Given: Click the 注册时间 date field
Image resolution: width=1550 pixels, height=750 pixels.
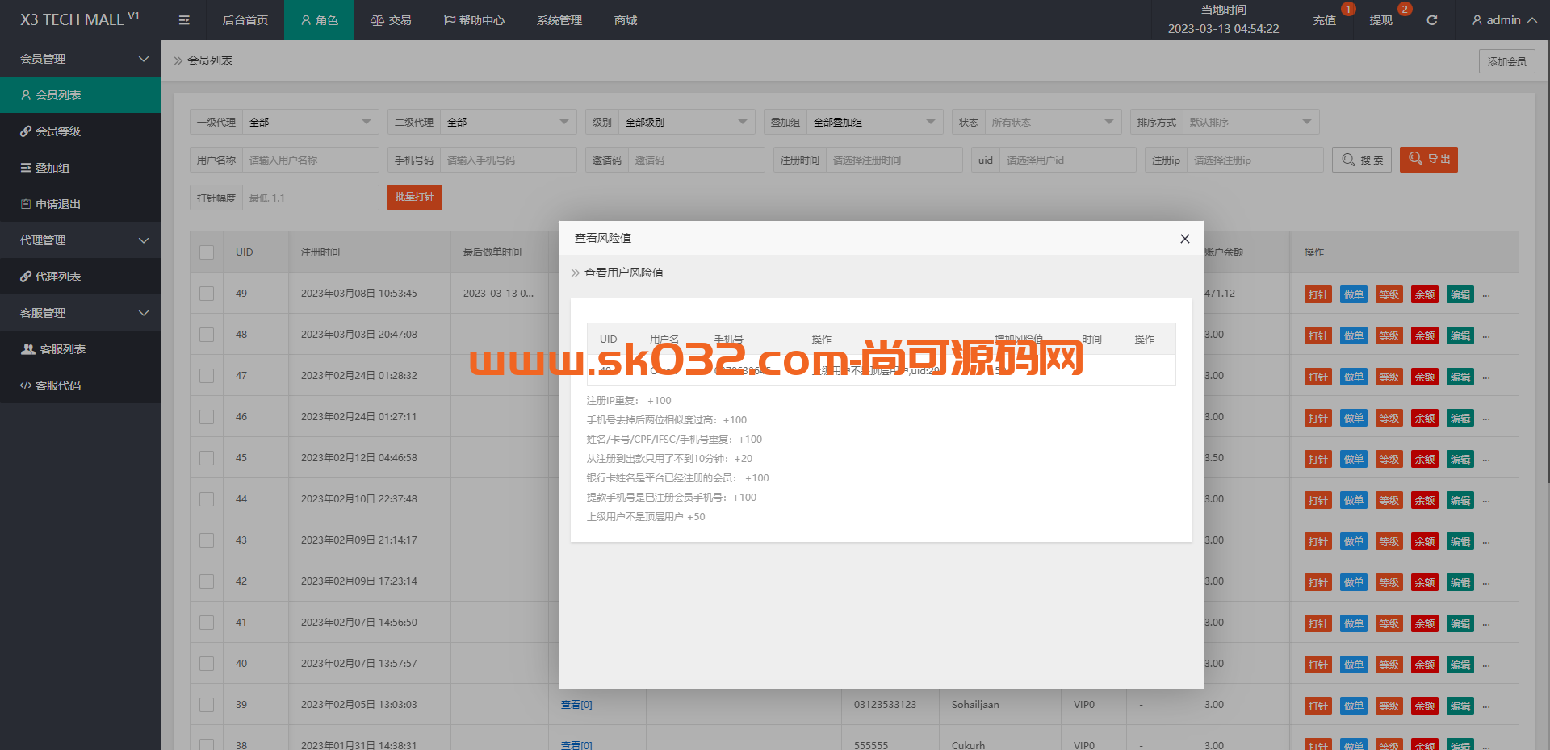Looking at the screenshot, I should (894, 160).
